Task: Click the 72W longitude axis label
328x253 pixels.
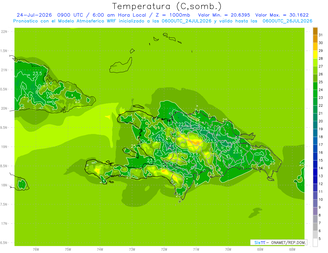Action: pos(164,249)
